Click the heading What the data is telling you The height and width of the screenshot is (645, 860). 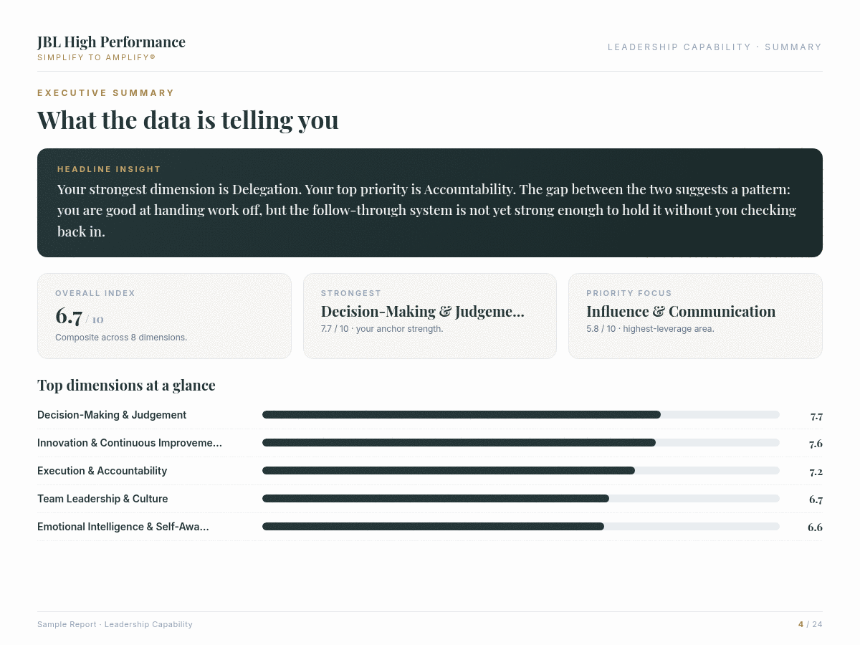click(x=188, y=120)
